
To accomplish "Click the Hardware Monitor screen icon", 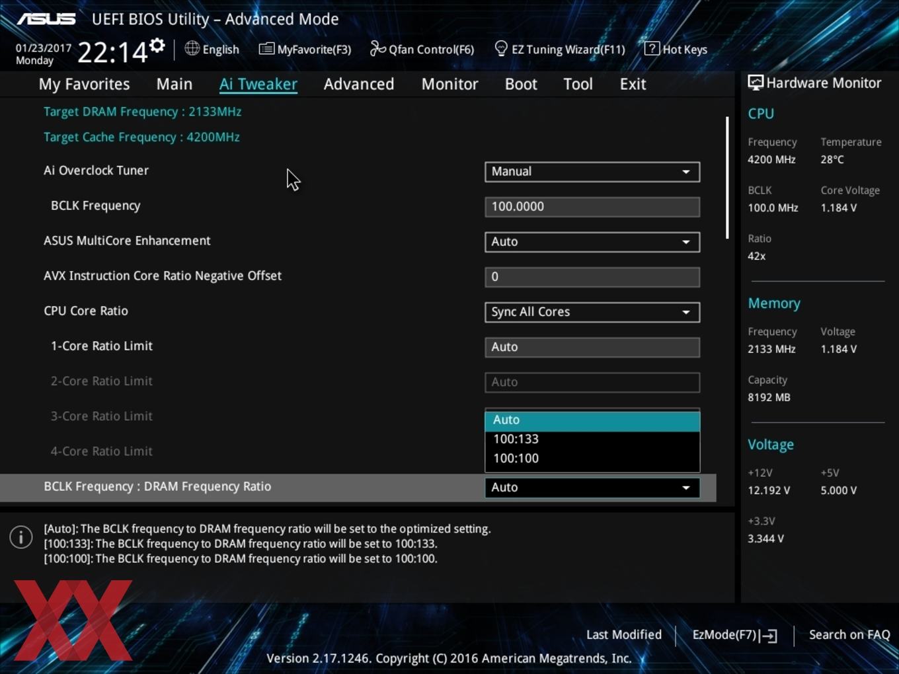I will pos(756,83).
